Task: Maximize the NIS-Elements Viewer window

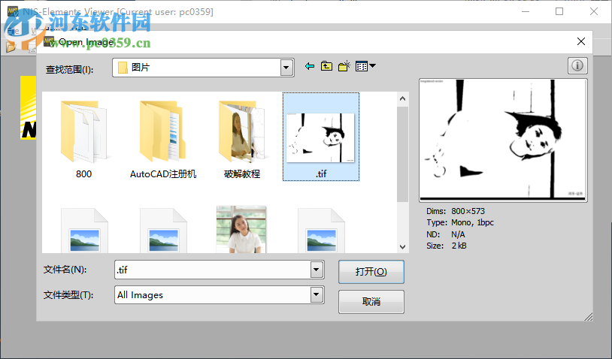Action: click(559, 11)
